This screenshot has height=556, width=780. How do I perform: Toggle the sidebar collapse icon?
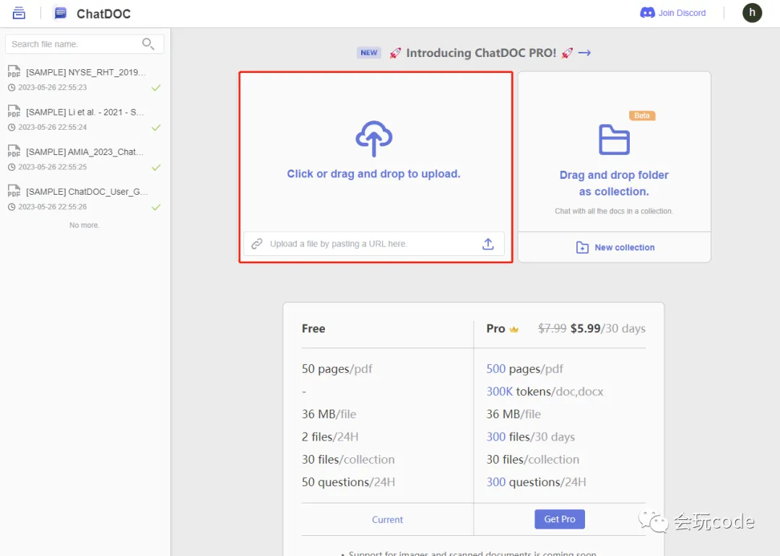point(19,13)
